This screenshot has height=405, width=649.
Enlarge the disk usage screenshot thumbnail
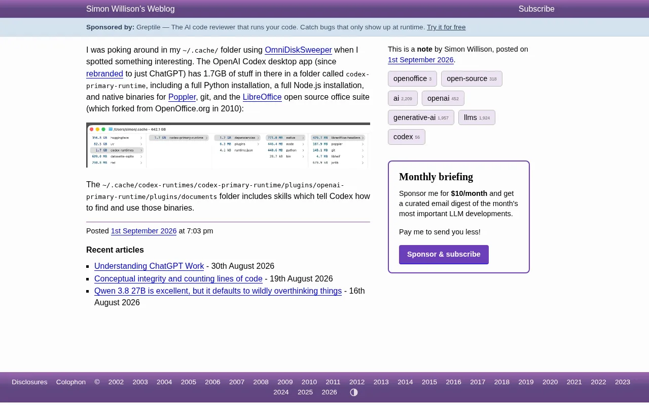tap(228, 145)
